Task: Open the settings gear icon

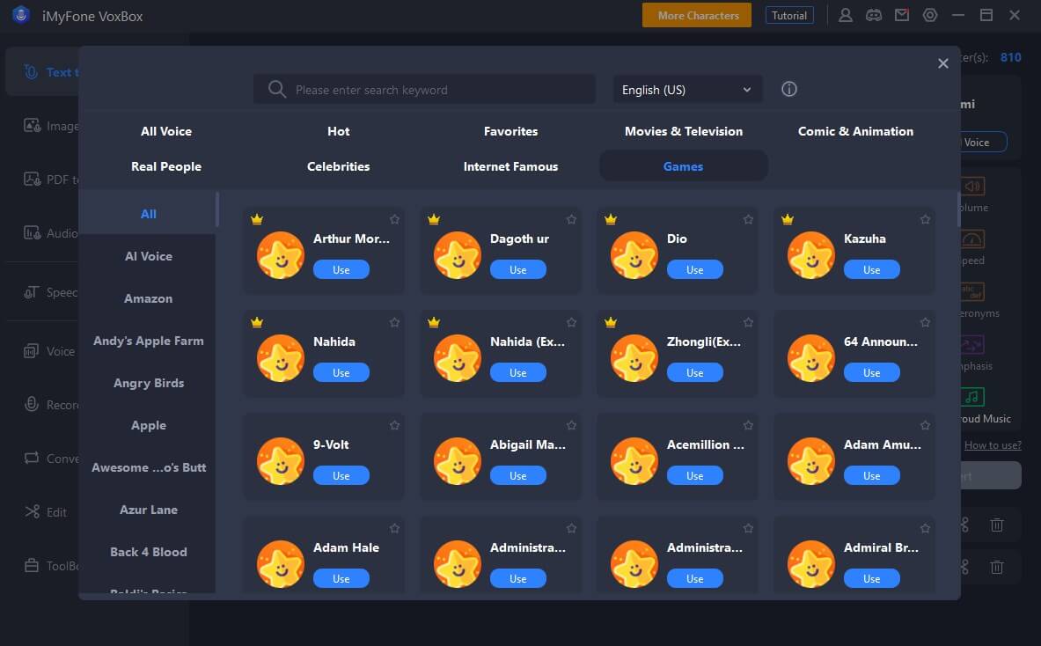Action: tap(930, 15)
